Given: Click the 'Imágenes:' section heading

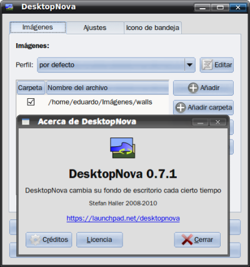Looking at the screenshot, I should coord(32,46).
